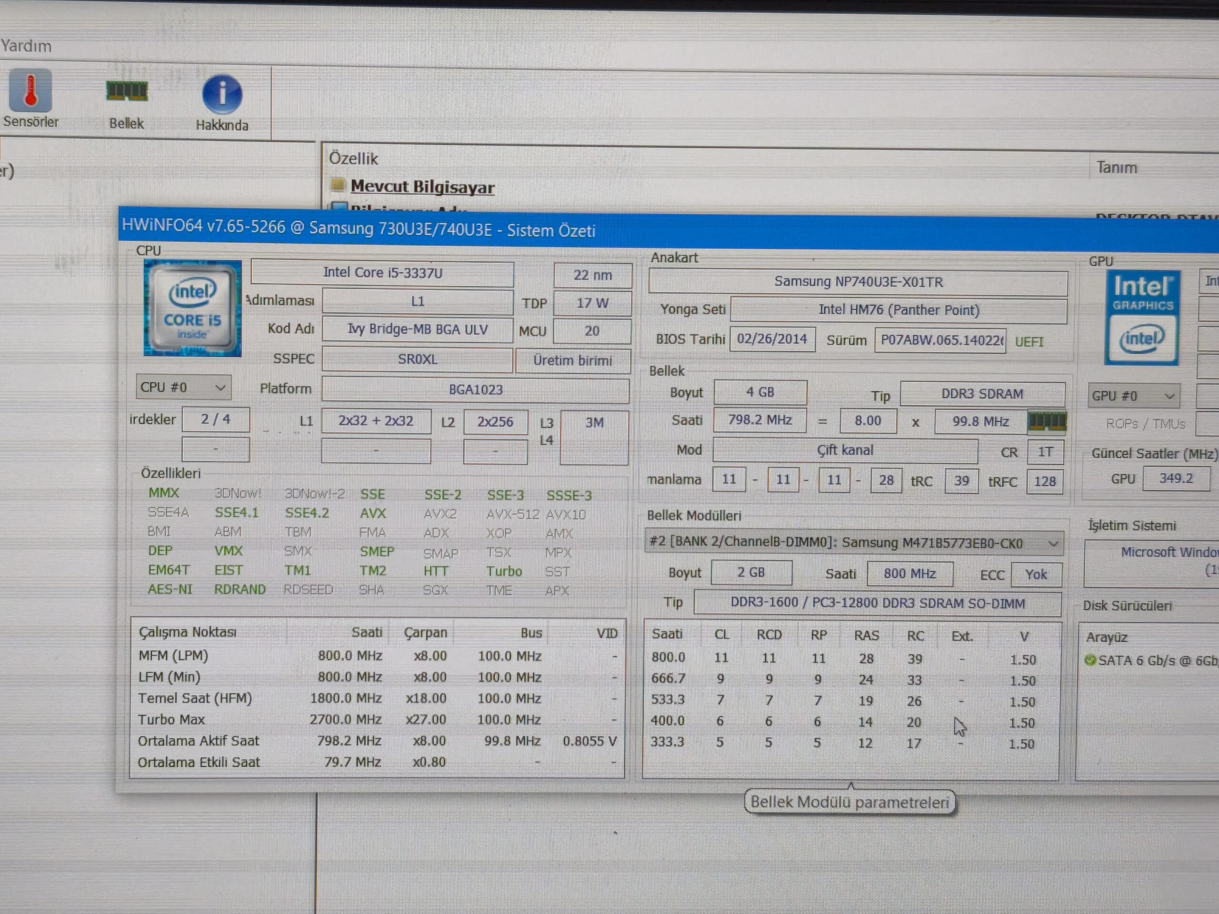The height and width of the screenshot is (914, 1219).
Task: Click the 22 nm process field
Action: pos(592,275)
